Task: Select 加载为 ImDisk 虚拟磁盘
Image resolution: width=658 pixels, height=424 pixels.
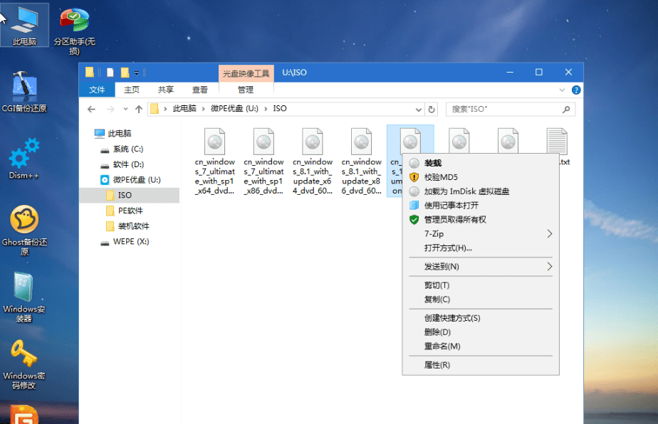Action: point(481,191)
